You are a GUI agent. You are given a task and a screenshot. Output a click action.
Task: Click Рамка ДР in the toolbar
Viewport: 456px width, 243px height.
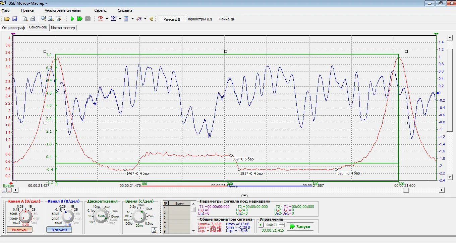tap(227, 19)
